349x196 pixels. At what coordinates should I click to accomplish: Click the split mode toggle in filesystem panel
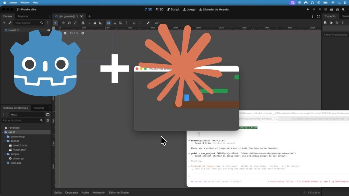click(x=48, y=114)
